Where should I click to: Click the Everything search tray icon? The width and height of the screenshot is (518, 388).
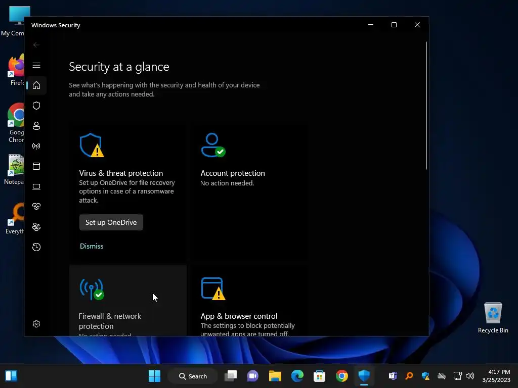pyautogui.click(x=409, y=376)
